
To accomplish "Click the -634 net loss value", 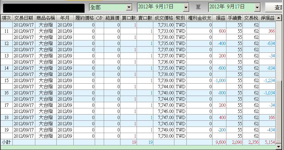I will [x=271, y=44].
